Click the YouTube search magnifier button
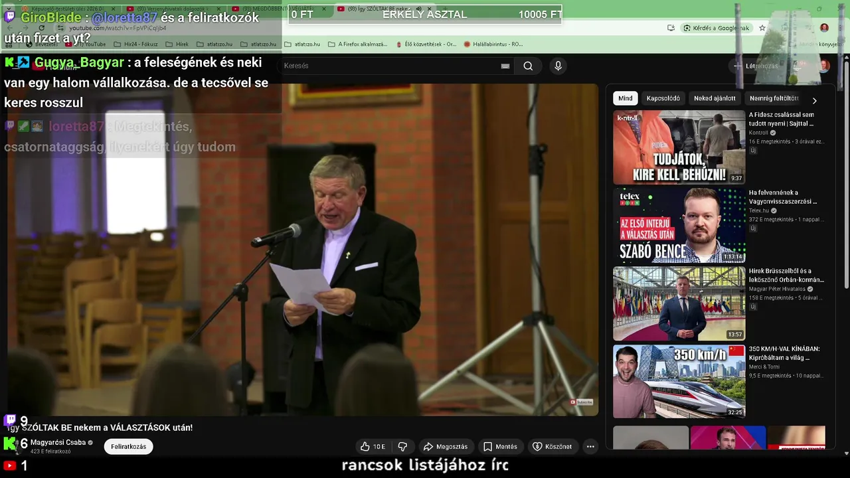Screen dimensions: 850x478 (528, 66)
